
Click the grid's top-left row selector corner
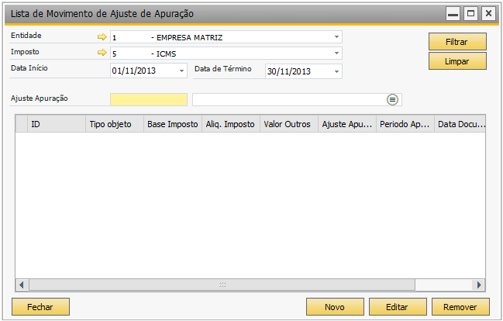22,124
